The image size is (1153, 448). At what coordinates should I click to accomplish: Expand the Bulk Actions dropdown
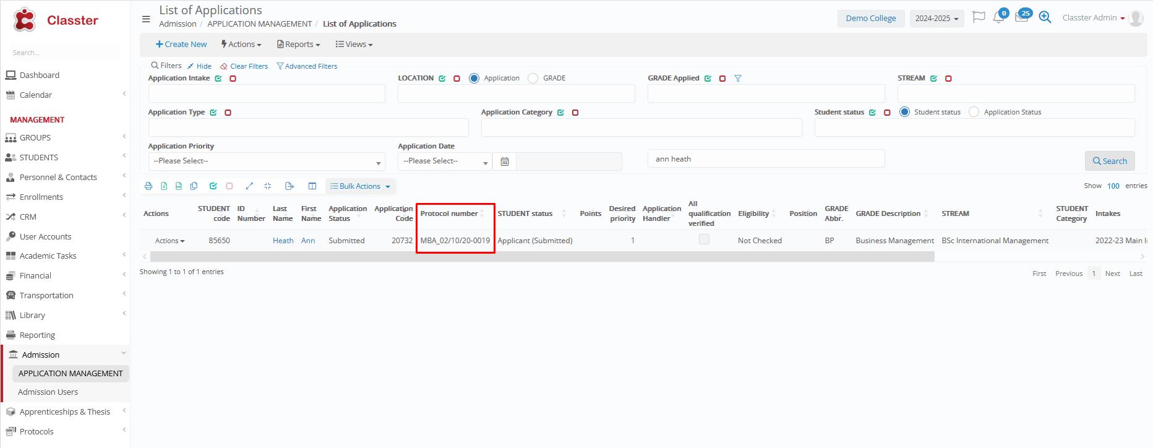(360, 186)
